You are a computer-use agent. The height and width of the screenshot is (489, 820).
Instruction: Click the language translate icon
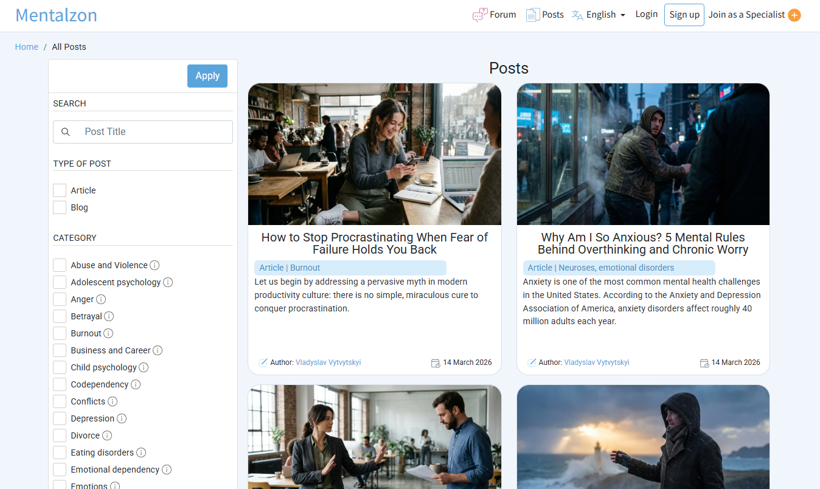[577, 15]
